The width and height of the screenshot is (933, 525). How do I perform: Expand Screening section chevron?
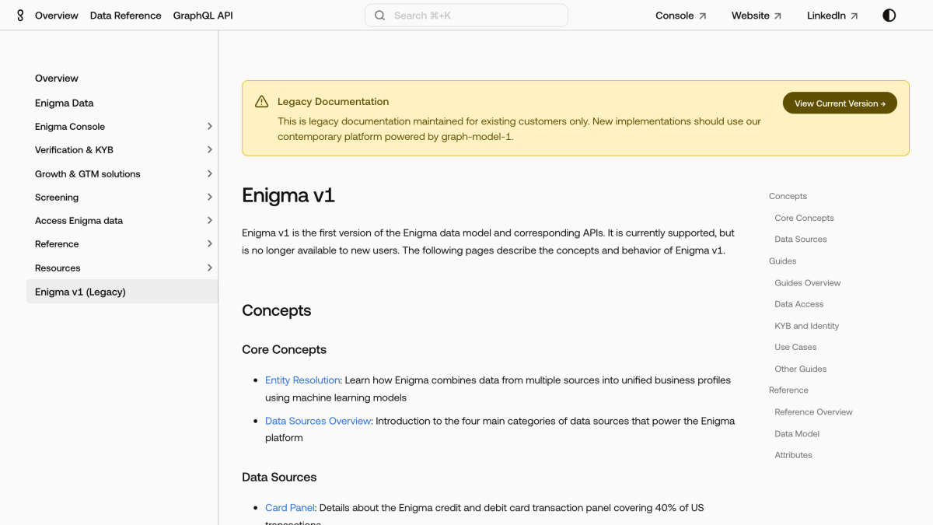[210, 197]
